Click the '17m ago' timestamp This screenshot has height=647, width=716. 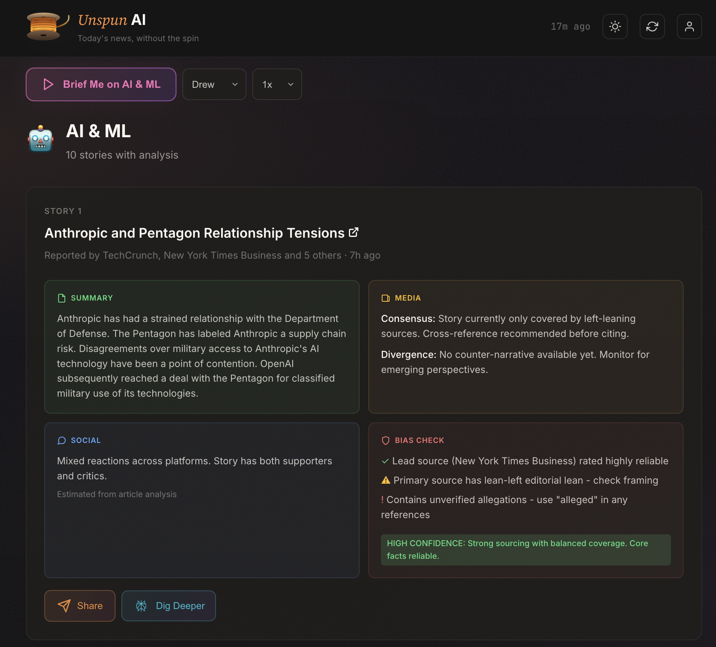(570, 26)
